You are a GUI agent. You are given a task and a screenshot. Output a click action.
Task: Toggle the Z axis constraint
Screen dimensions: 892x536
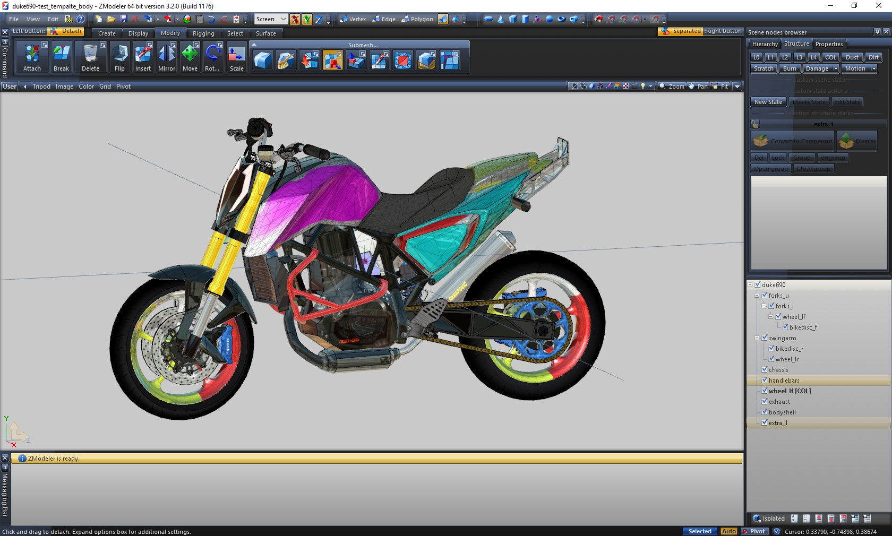tap(319, 19)
